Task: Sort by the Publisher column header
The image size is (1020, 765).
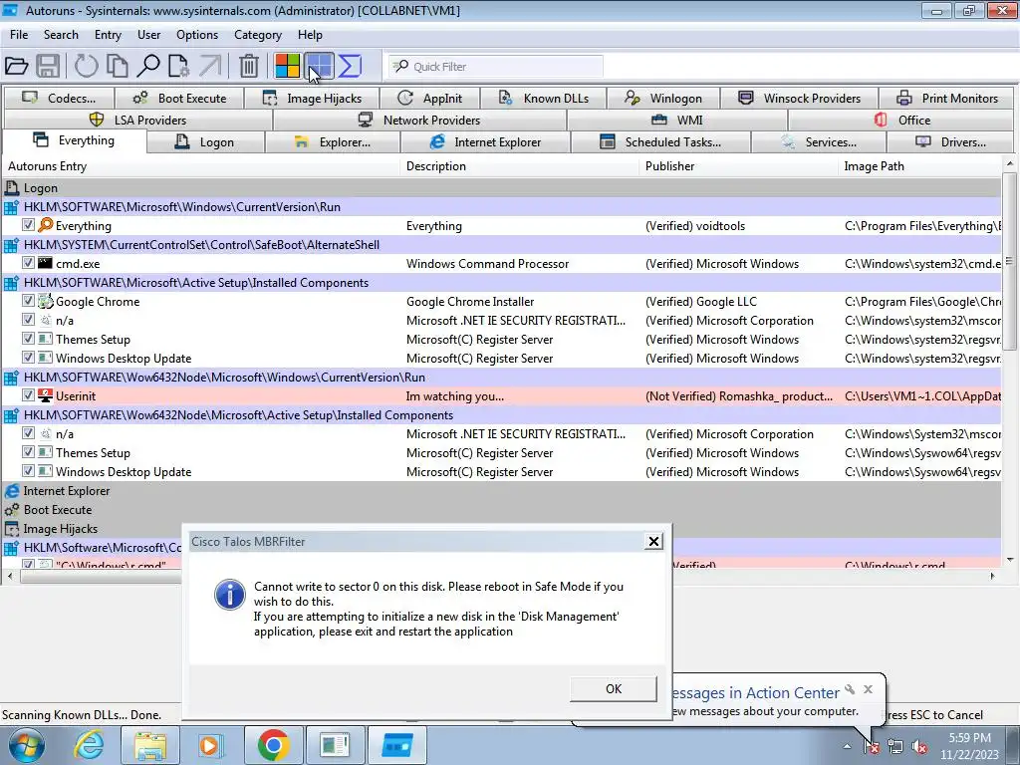Action: click(x=739, y=166)
